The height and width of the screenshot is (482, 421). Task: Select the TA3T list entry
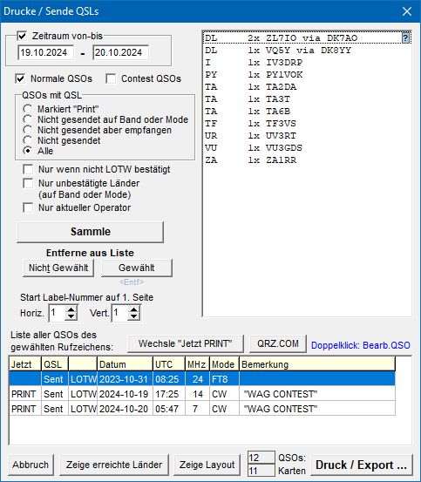pos(307,99)
